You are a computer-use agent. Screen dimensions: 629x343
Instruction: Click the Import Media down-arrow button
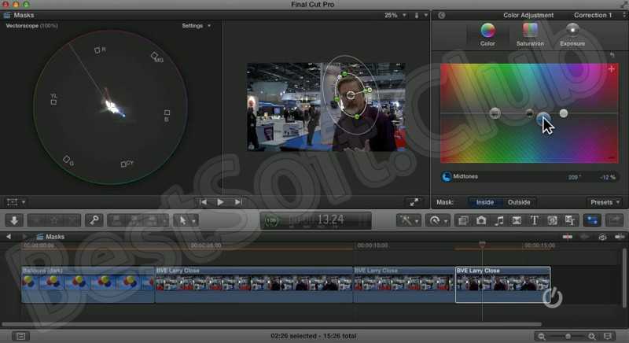(14, 220)
